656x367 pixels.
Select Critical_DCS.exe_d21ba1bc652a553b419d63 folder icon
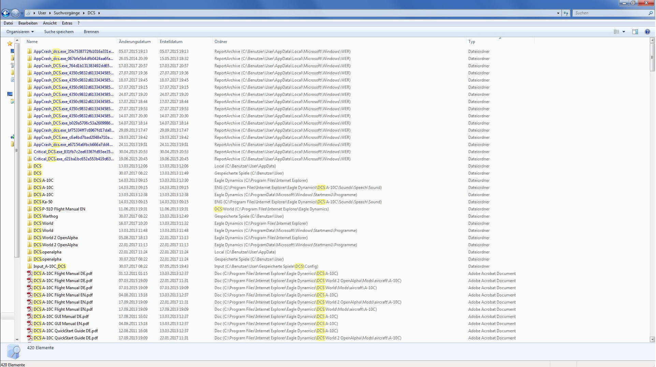[30, 159]
